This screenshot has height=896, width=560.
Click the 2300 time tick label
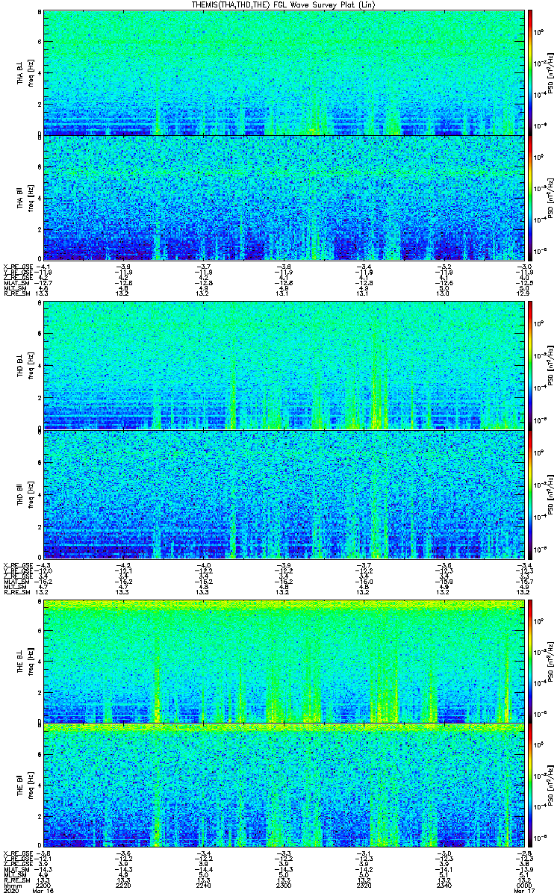click(x=284, y=886)
